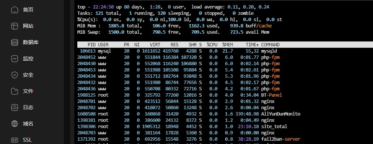This screenshot has width=373, height=144.
Task: Click the Tasks 121 total value
Action: click(99, 13)
